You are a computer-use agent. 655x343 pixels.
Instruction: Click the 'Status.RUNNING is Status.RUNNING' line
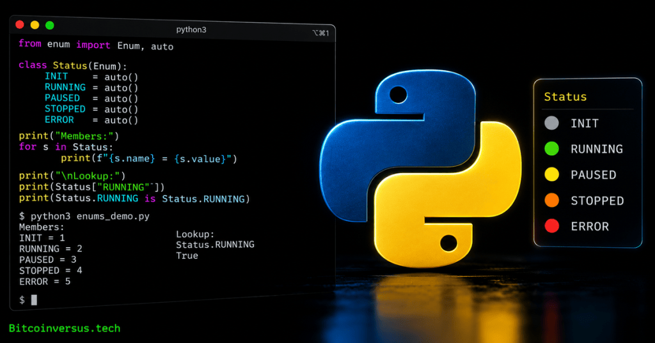click(x=134, y=198)
